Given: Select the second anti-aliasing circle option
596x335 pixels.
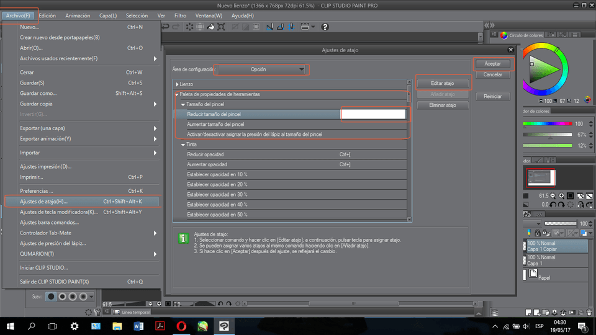Looking at the screenshot, I should 62,297.
